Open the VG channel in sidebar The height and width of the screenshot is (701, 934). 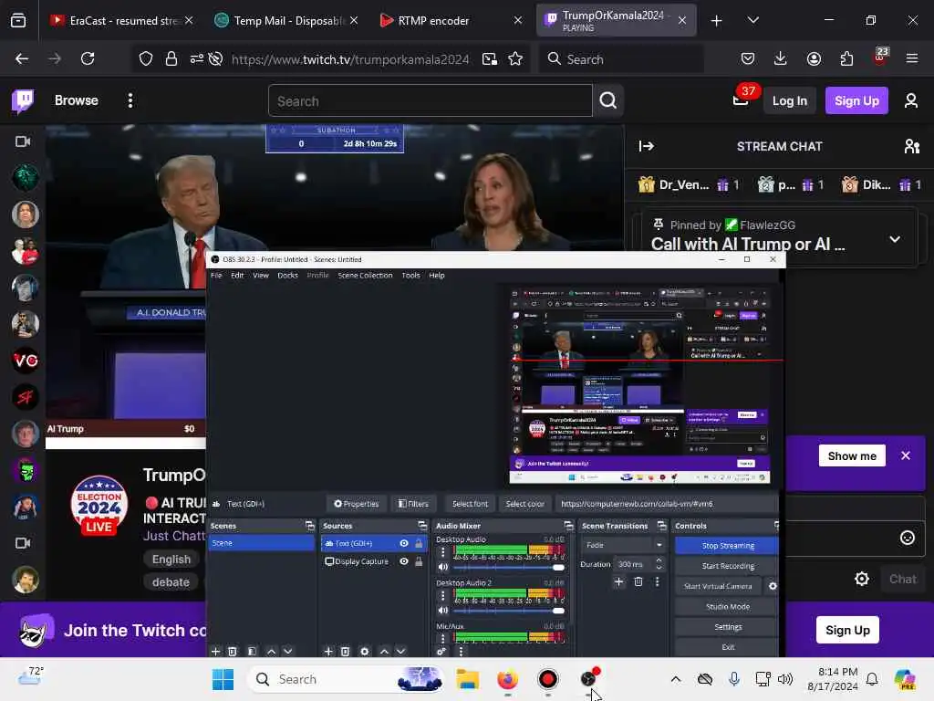click(25, 361)
